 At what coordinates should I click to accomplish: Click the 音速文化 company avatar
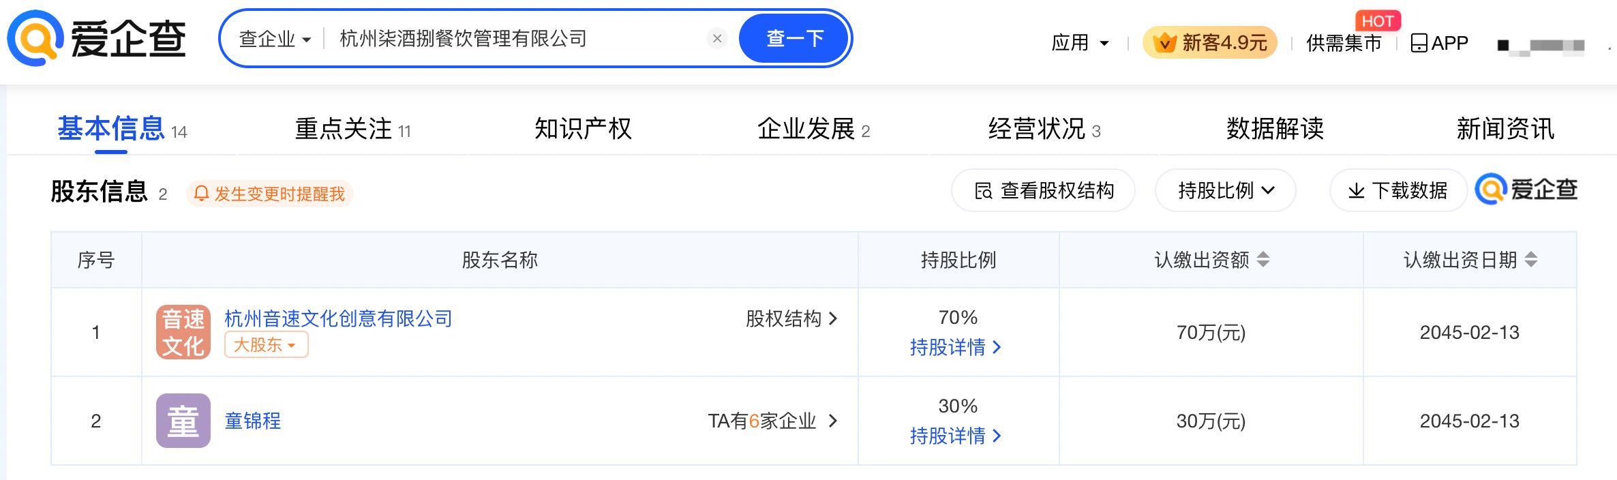click(183, 332)
